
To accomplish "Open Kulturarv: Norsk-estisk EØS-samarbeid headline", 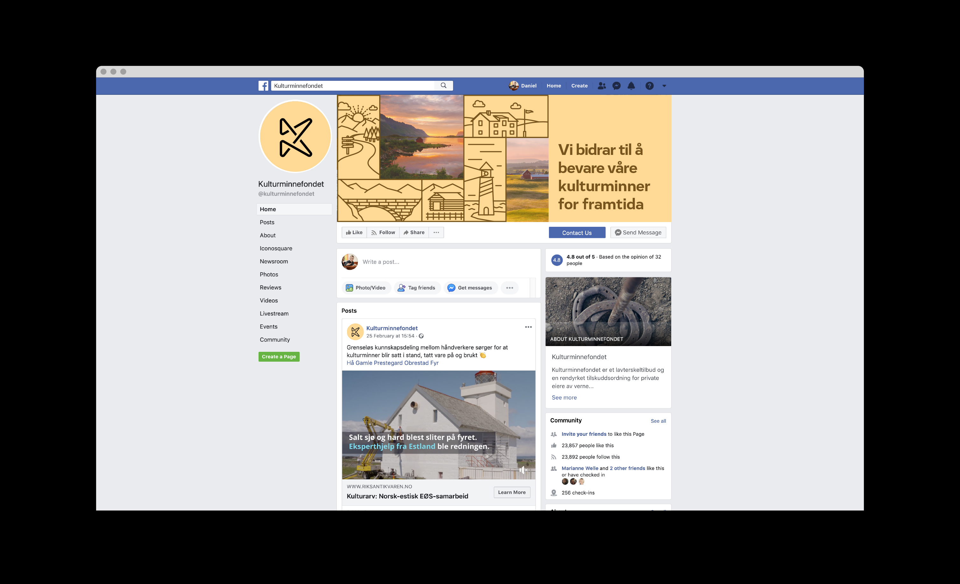I will tap(408, 496).
